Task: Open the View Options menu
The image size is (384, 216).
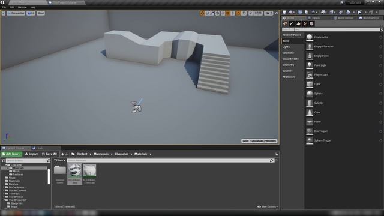Action: (x=268, y=206)
